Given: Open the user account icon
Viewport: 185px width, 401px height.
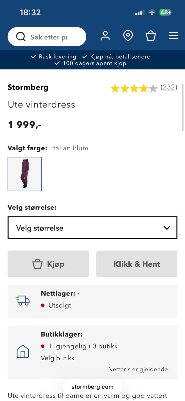Looking at the screenshot, I should (x=105, y=36).
